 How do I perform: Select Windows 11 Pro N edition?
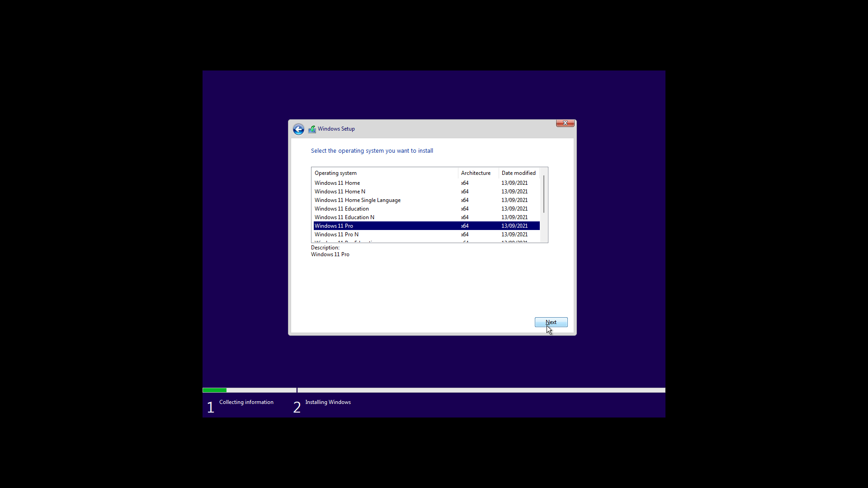336,234
